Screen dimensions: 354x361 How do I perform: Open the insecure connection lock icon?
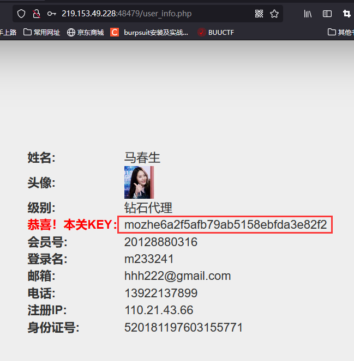click(36, 14)
